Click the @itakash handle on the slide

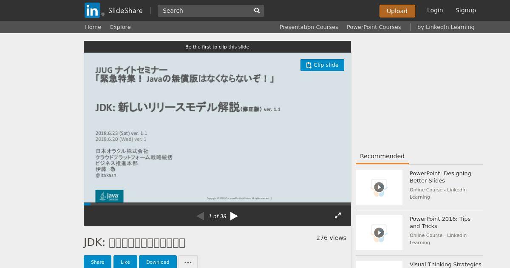106,175
